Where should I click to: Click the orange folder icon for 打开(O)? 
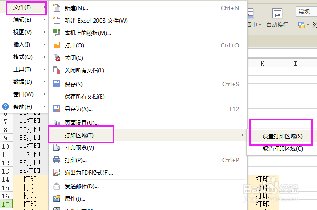click(x=56, y=45)
